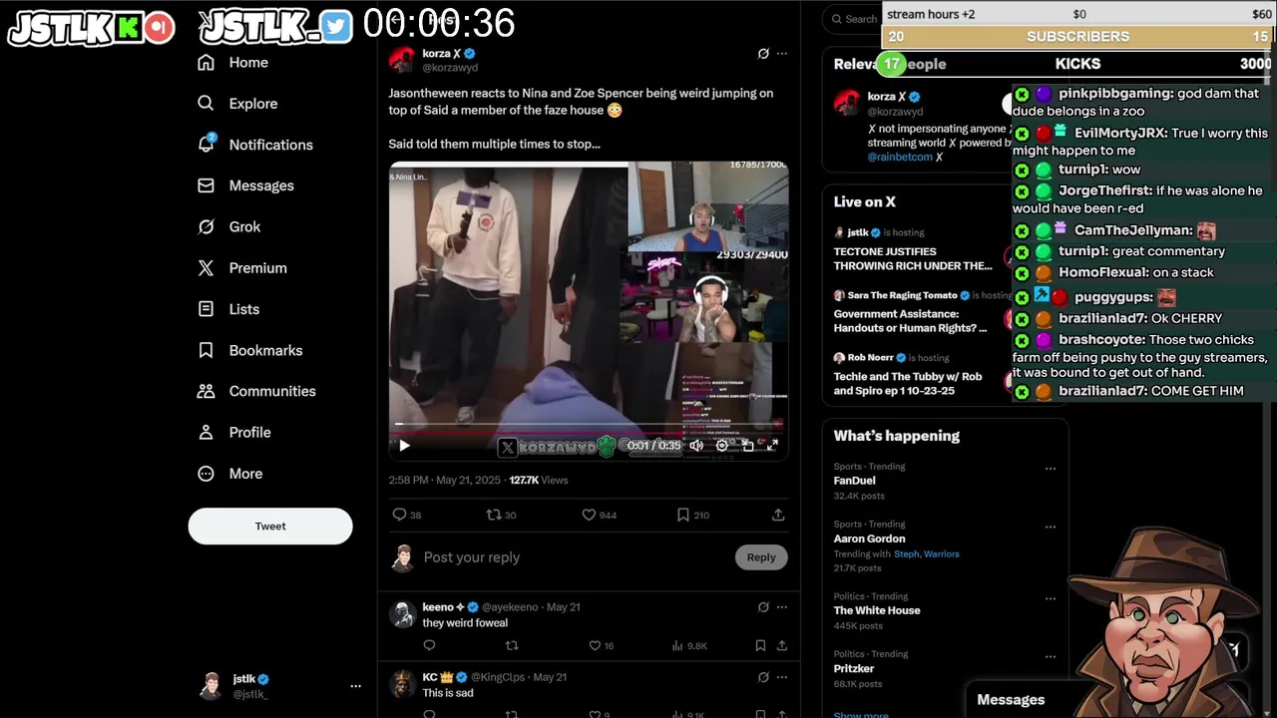
Task: Expand the Messages drawer
Action: click(1011, 700)
